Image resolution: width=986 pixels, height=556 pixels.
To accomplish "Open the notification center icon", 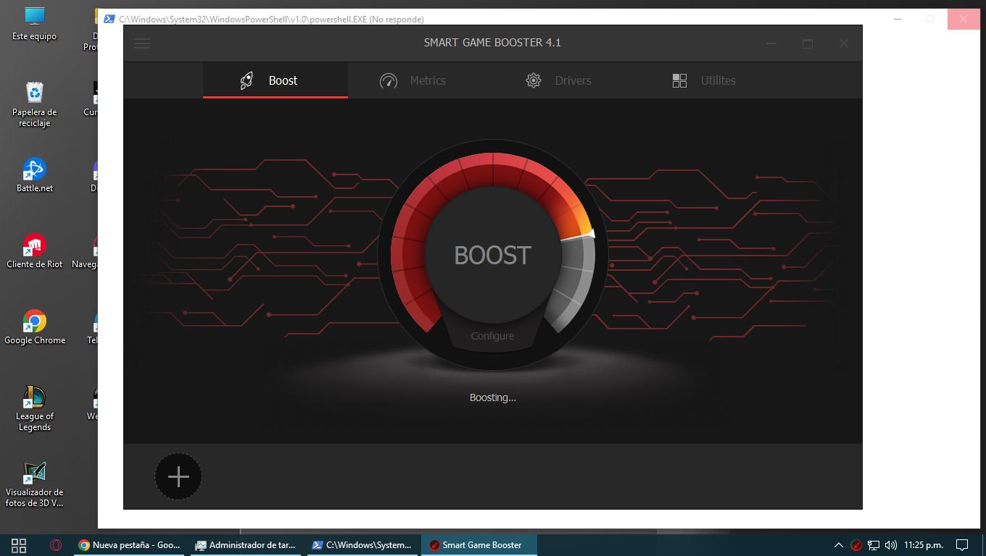I will click(962, 545).
